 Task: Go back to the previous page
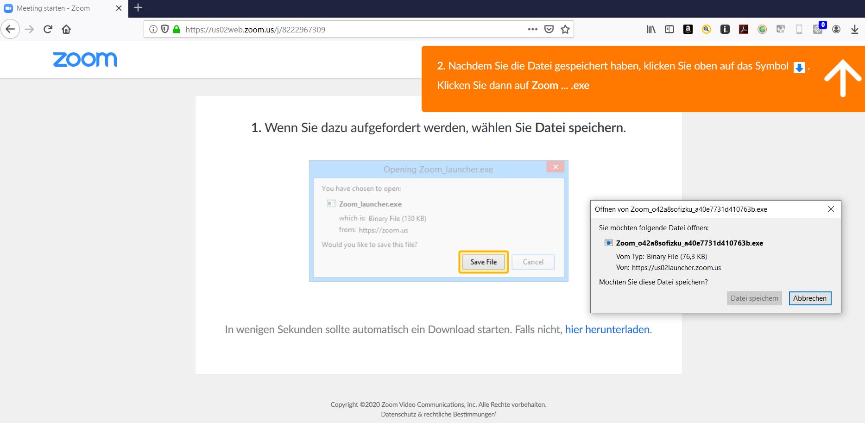pos(10,29)
